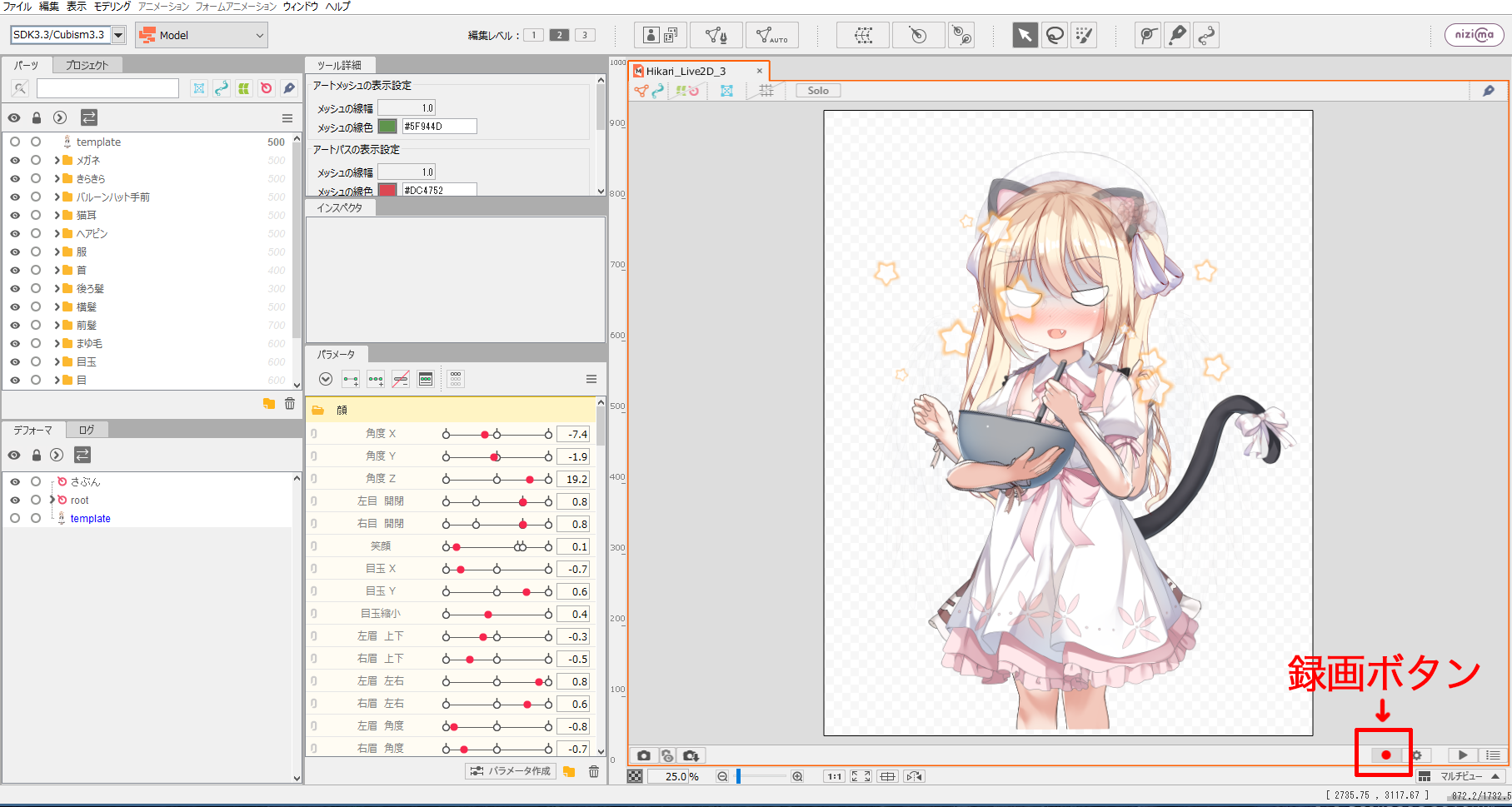This screenshot has height=807, width=1512.
Task: Open the ファイル menu
Action: coord(17,6)
